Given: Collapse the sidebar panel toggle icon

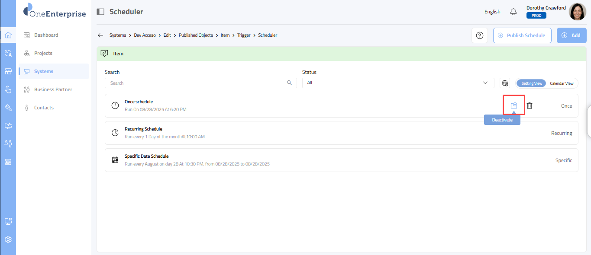Looking at the screenshot, I should pos(100,12).
